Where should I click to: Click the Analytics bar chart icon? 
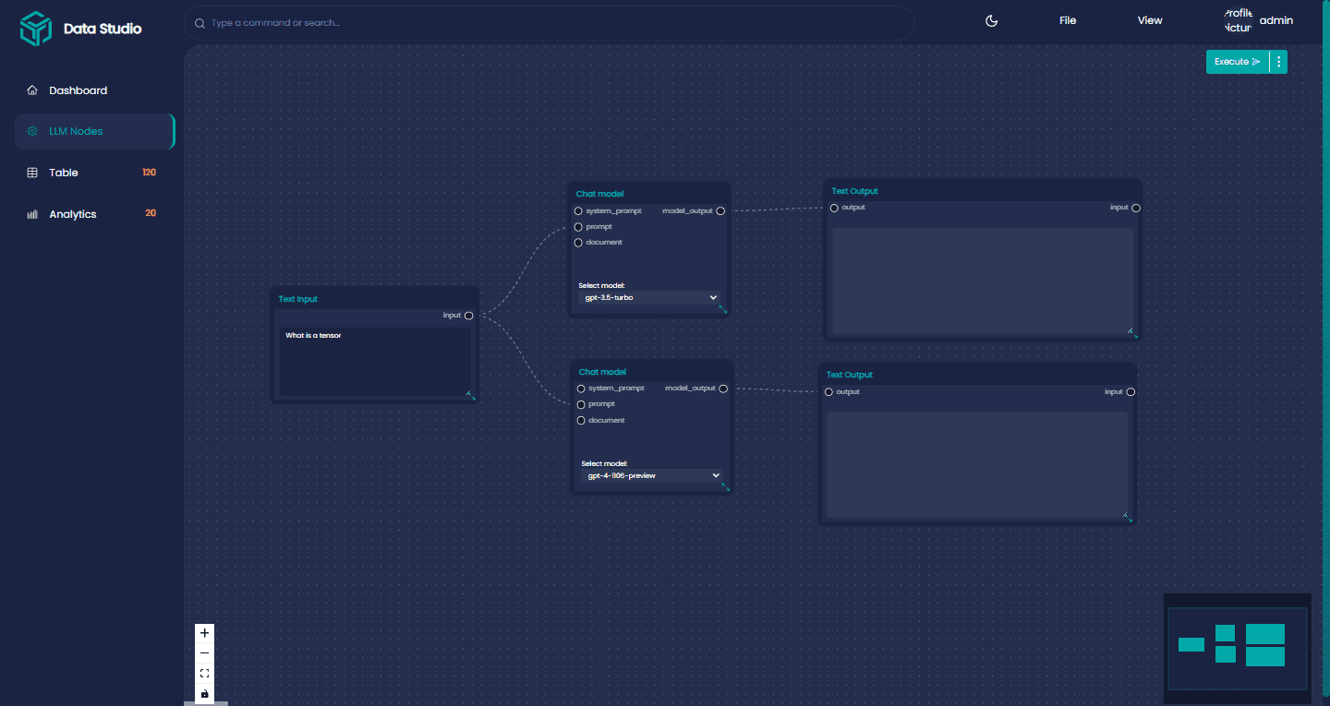[32, 214]
